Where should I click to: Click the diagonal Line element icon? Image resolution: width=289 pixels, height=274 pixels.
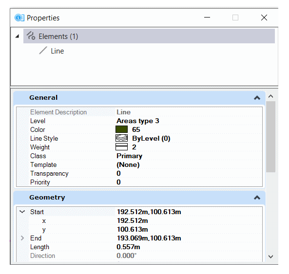point(43,51)
